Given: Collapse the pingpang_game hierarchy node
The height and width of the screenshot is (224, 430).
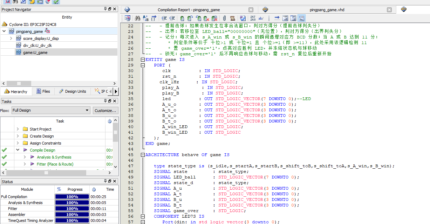Looking at the screenshot, I should 4,31.
